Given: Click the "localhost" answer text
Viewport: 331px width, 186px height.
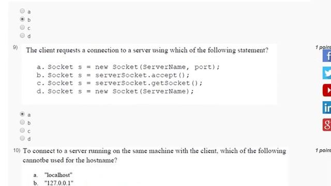Looking at the screenshot, I should pyautogui.click(x=58, y=175).
